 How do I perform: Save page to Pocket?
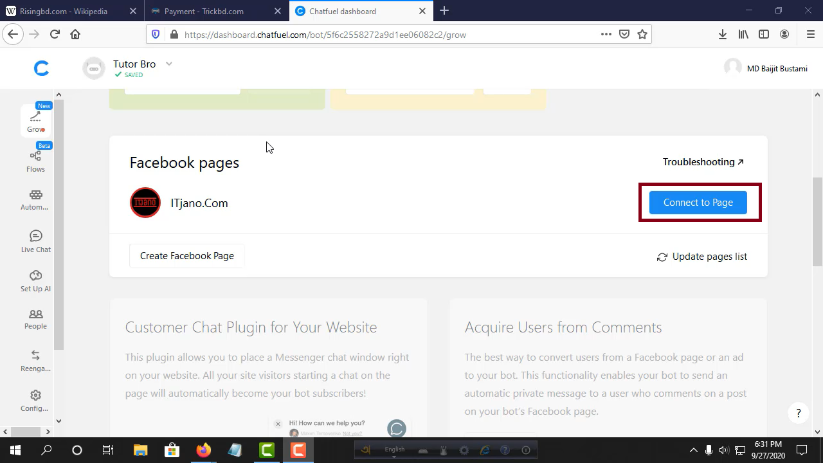[624, 34]
